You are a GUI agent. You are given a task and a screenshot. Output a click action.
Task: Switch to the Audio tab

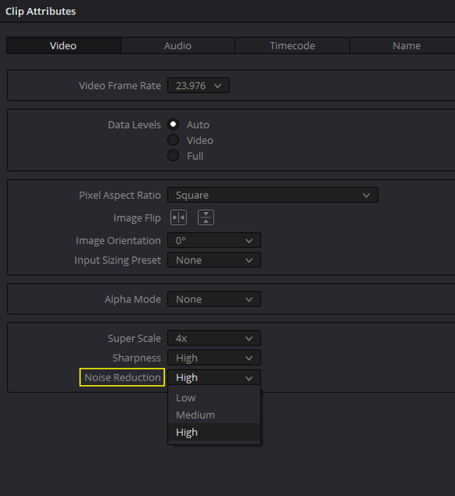(178, 46)
